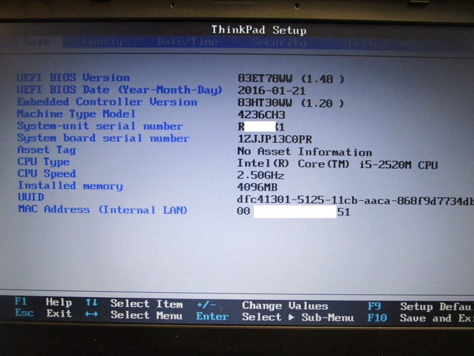The height and width of the screenshot is (356, 474).
Task: Click the board serial value 1ZJJP13C0PR
Action: click(x=275, y=139)
